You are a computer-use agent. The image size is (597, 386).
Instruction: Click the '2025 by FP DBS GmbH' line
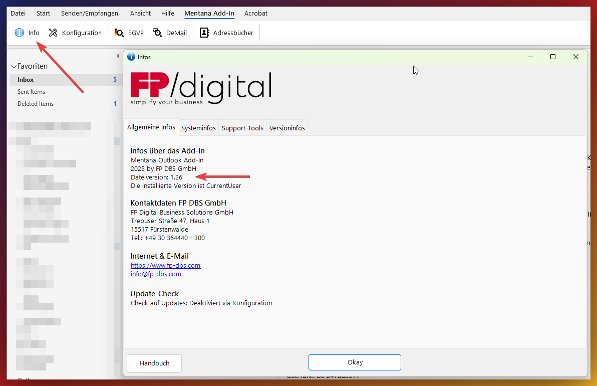(x=164, y=169)
